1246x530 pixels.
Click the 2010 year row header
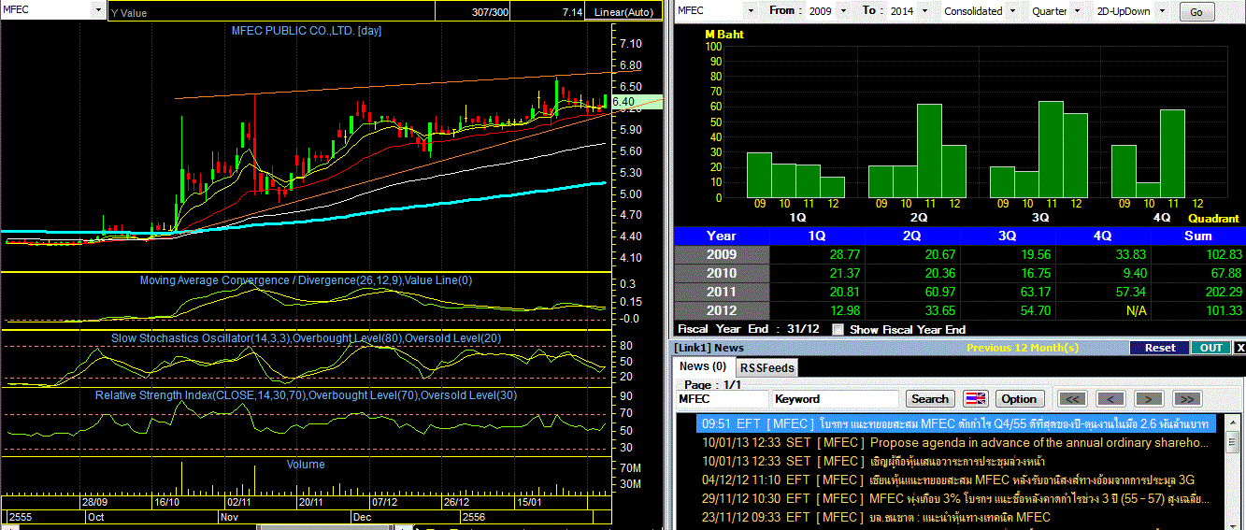tap(722, 273)
